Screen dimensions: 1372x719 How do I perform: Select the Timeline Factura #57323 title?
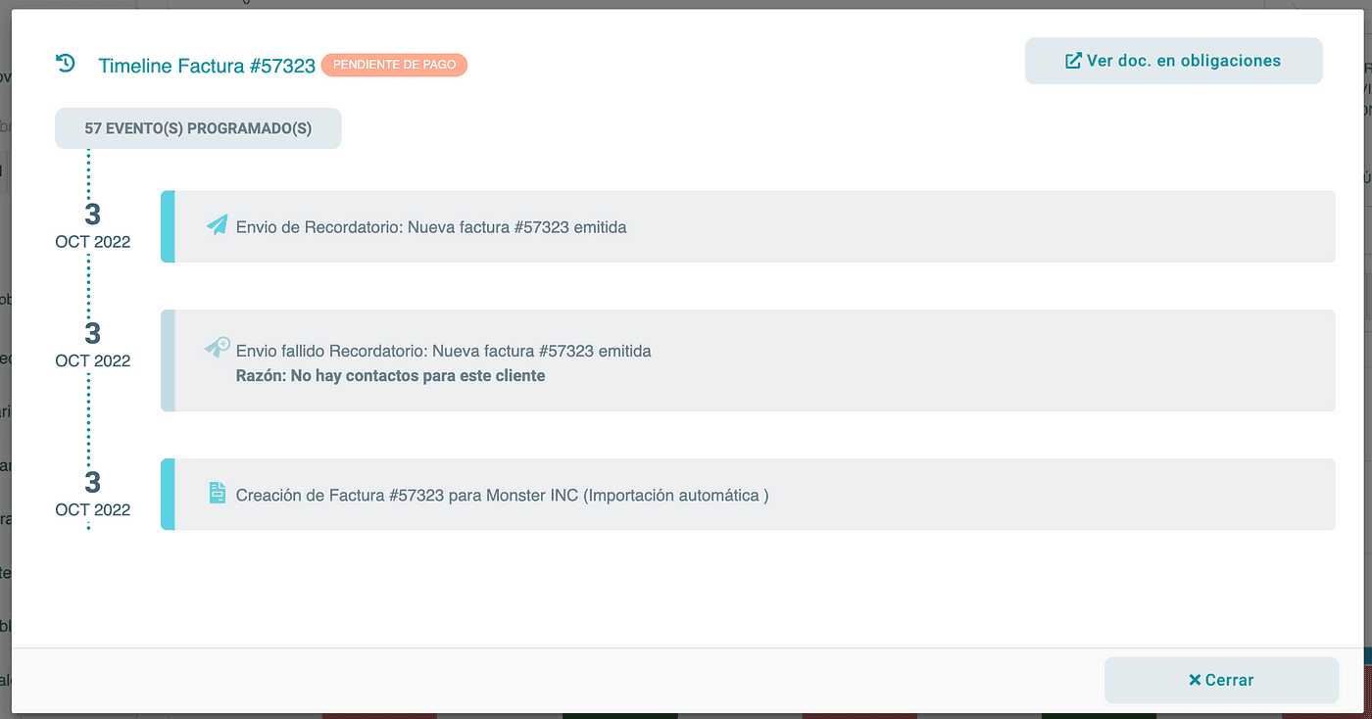(x=207, y=66)
